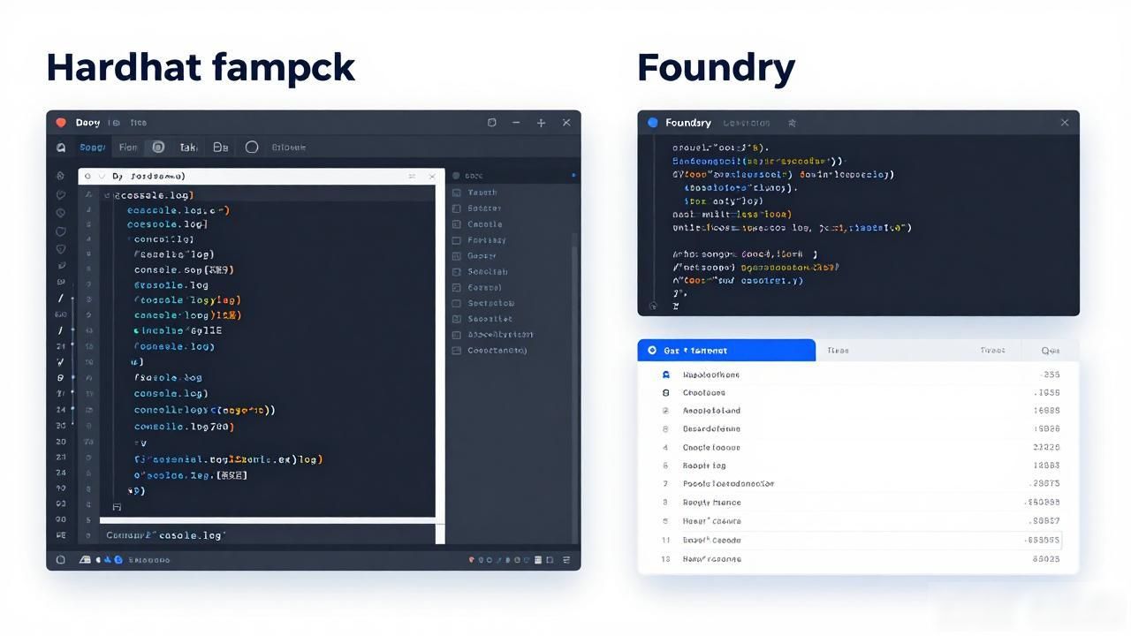
Task: Toggle the third checkbox, labeled like 'Caootle'
Action: coord(457,224)
